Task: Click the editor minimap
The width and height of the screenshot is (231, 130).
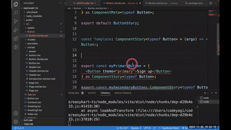Action: (213, 13)
